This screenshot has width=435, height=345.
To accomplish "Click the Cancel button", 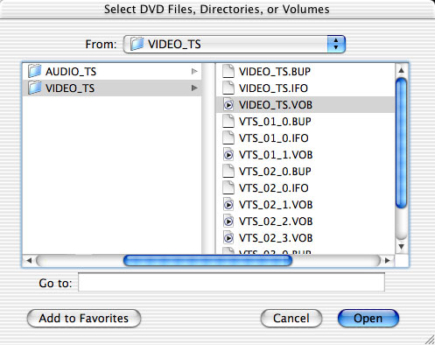I will [x=291, y=318].
